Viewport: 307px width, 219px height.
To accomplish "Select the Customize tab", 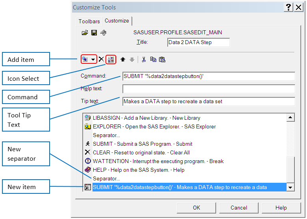I will (117, 21).
